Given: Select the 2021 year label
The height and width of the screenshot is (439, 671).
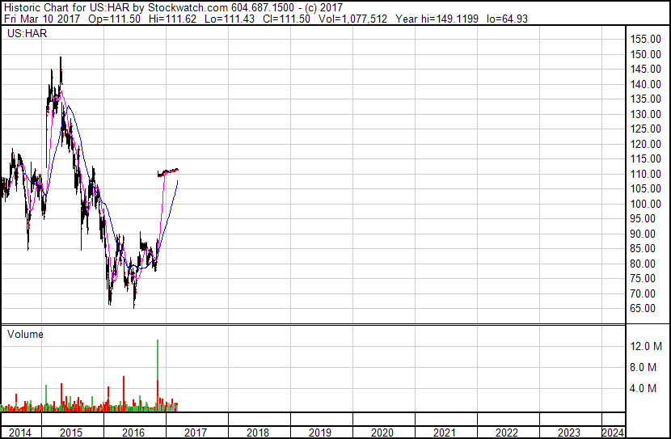Looking at the screenshot, I should [x=445, y=433].
